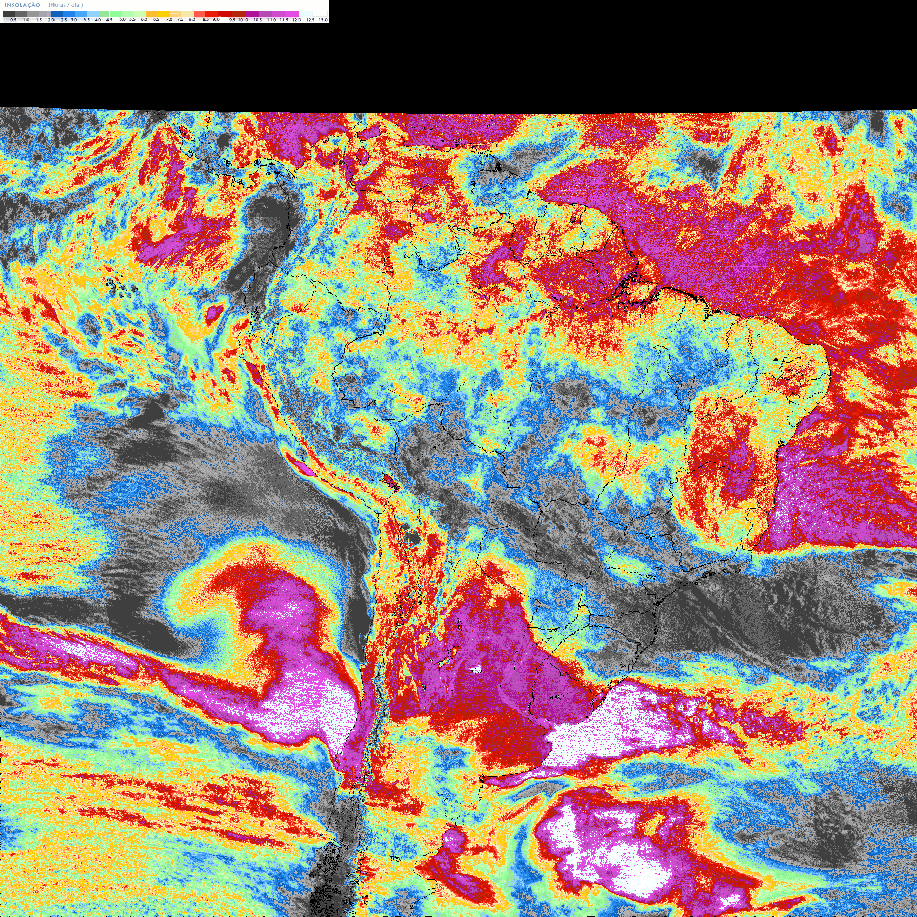The width and height of the screenshot is (917, 917).
Task: Click the INSOLAÇÃO legend title
Action: (x=22, y=5)
